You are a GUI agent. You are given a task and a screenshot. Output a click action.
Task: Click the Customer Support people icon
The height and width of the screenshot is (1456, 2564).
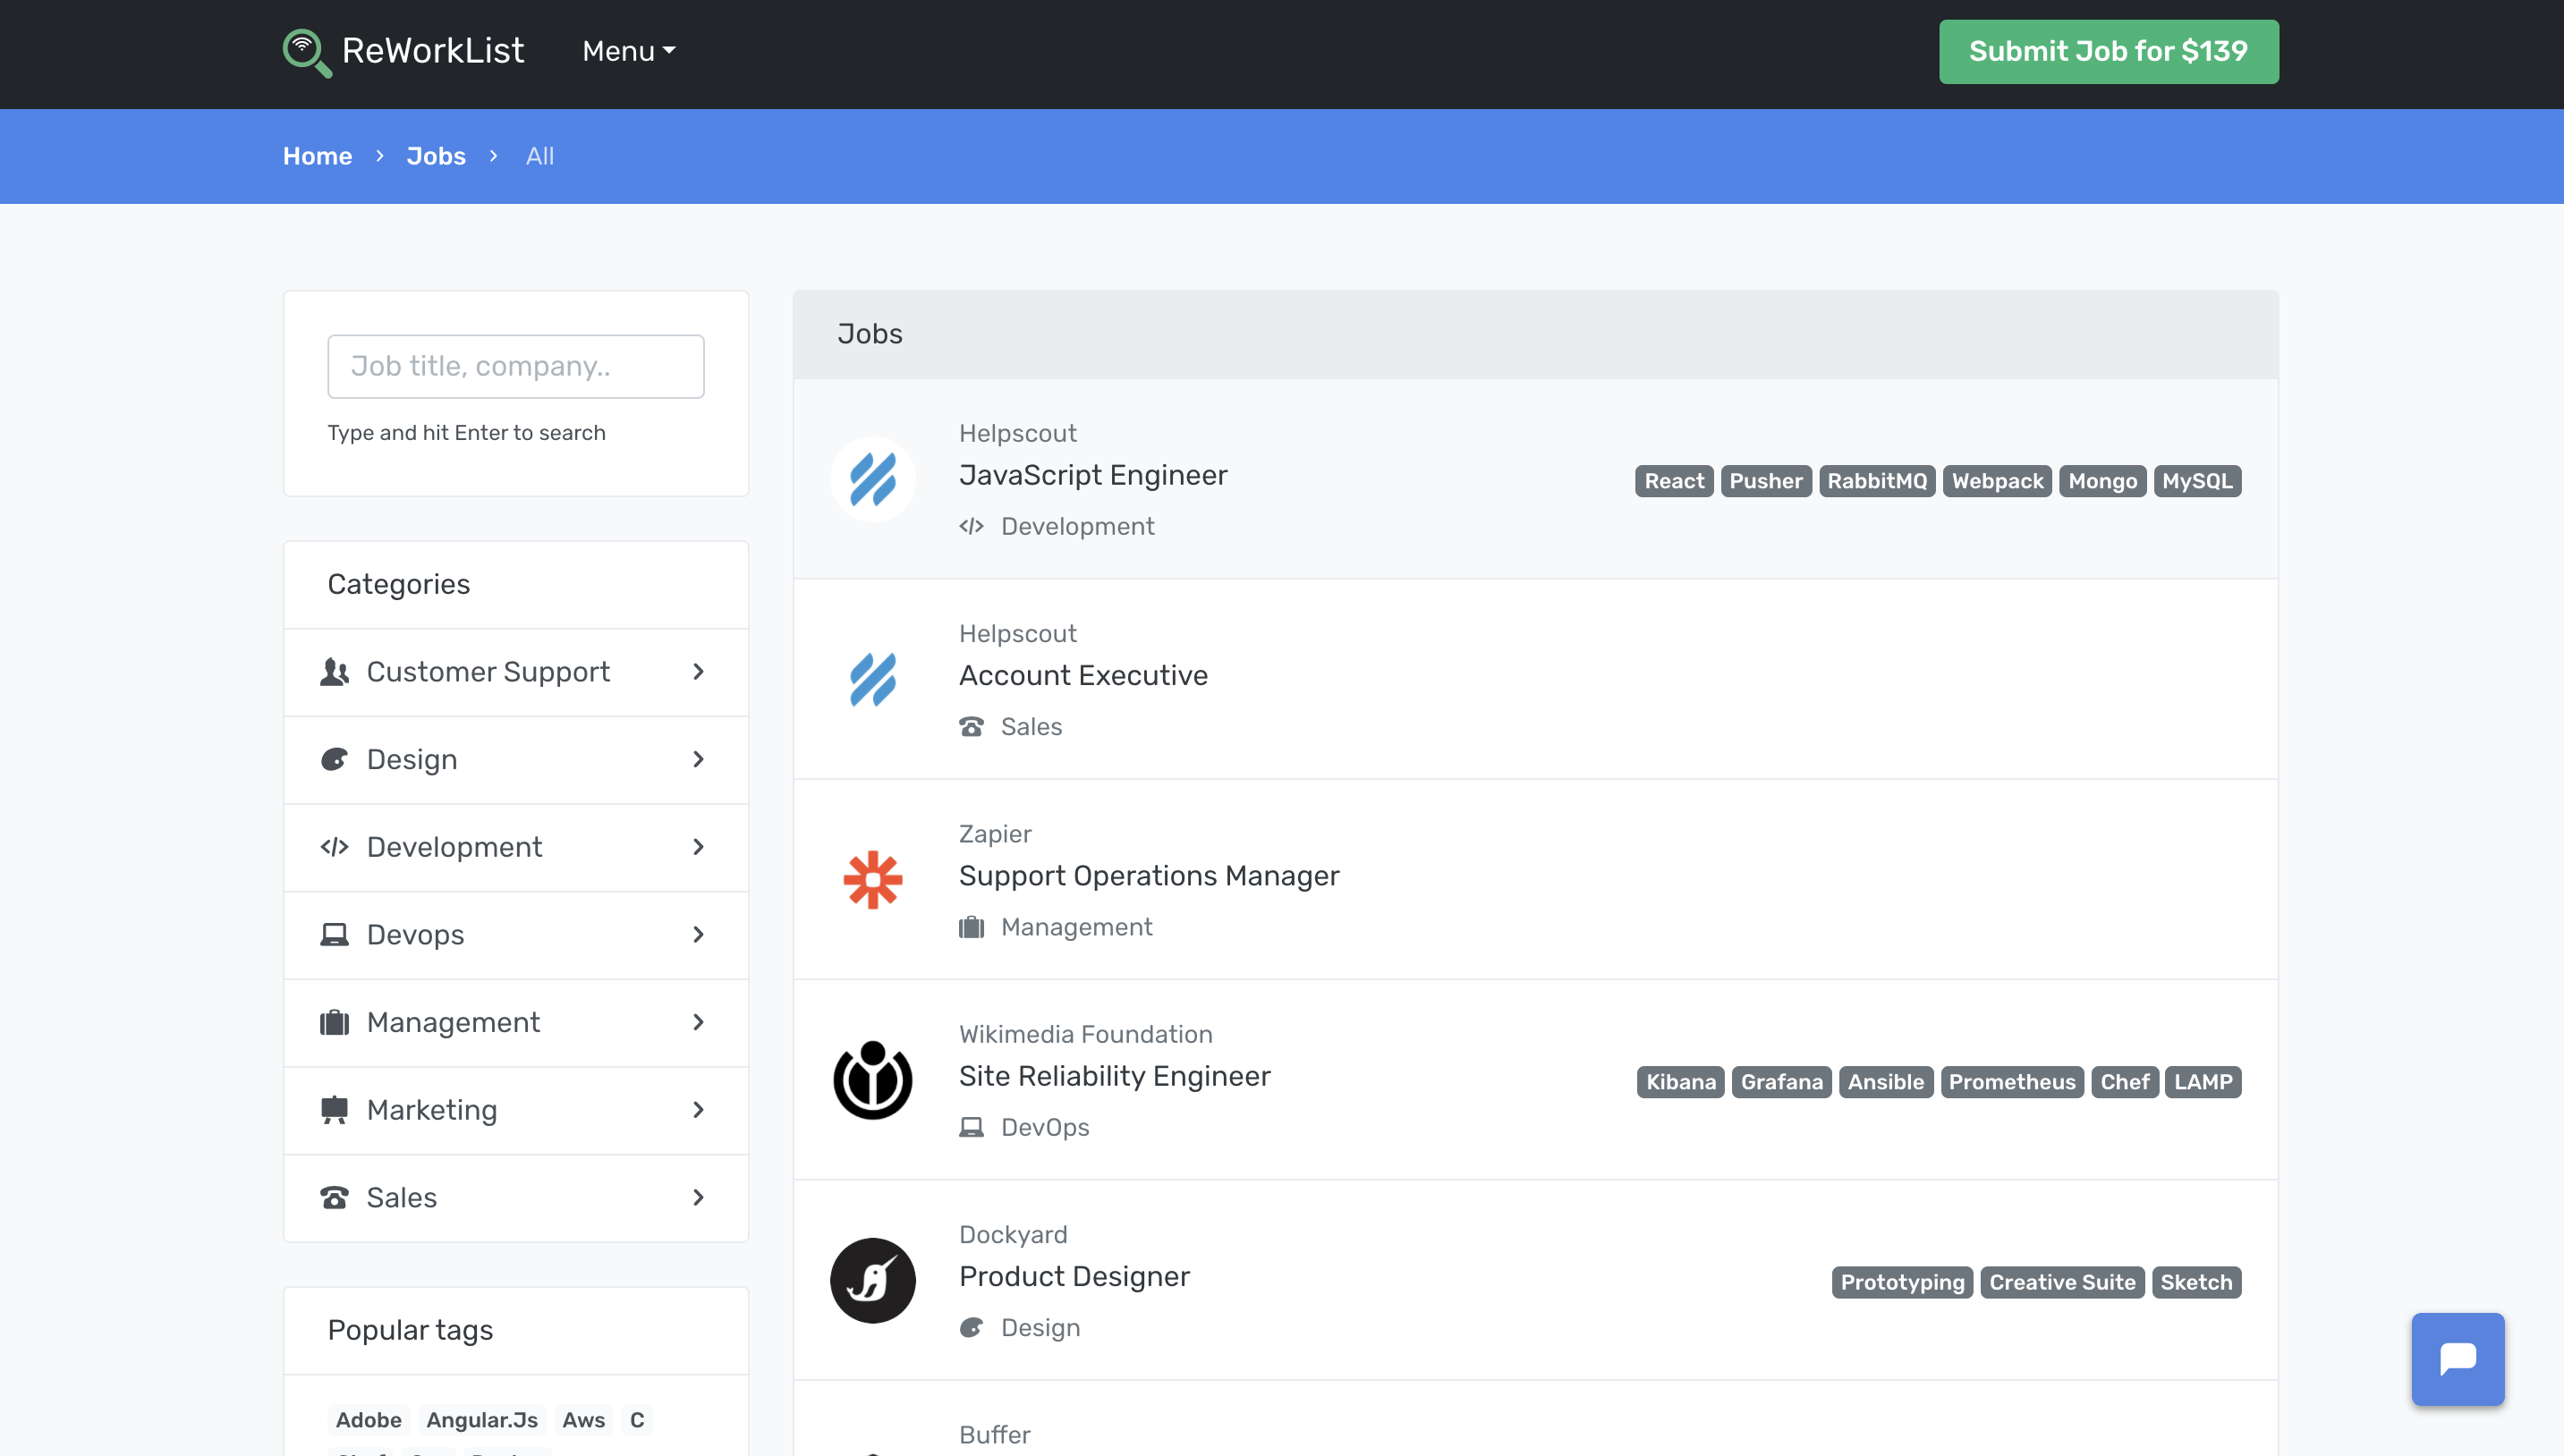tap(334, 672)
